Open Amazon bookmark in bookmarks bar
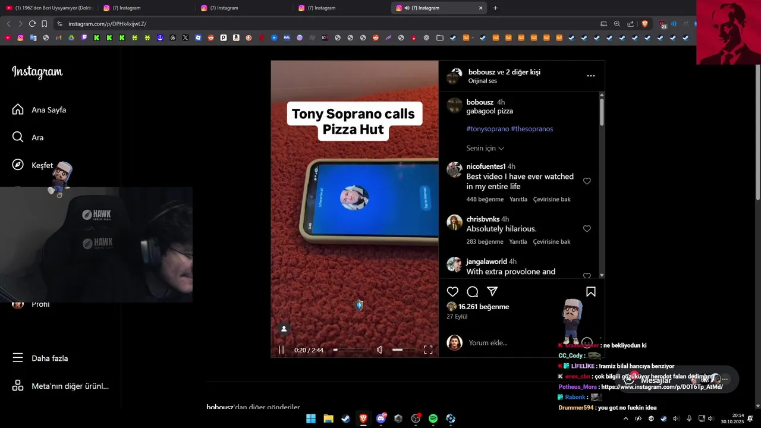The image size is (761, 428). (x=236, y=37)
